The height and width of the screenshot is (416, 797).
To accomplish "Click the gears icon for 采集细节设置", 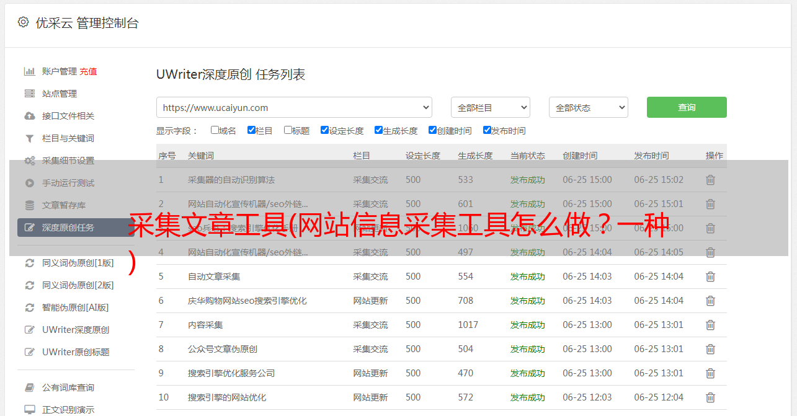I will pos(29,161).
